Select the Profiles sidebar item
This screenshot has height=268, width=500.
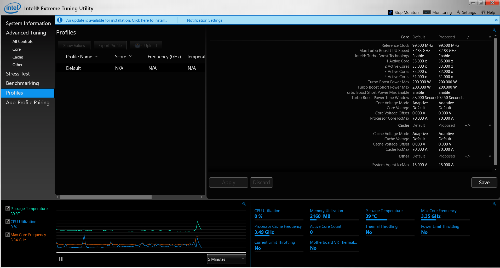click(28, 93)
